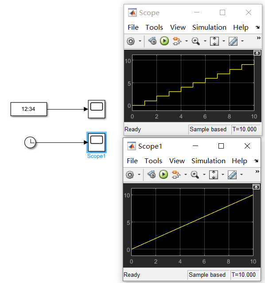Expand the gear dropdown arrow in Scope1 window
265x283 pixels.
coord(139,174)
